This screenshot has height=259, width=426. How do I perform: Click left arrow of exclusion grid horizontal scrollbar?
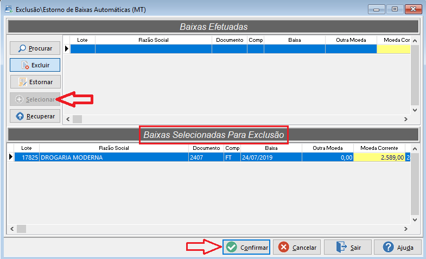coord(12,229)
